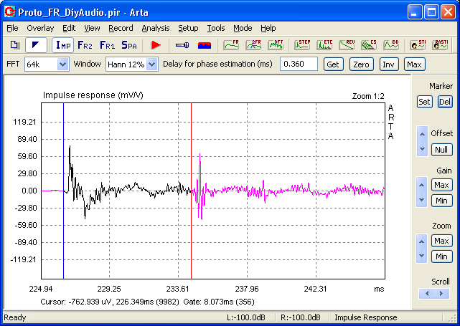
Task: Open the Analysis menu
Action: (x=156, y=28)
